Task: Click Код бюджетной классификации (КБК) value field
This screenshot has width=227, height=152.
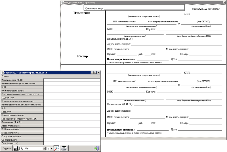Action: tap(72, 119)
